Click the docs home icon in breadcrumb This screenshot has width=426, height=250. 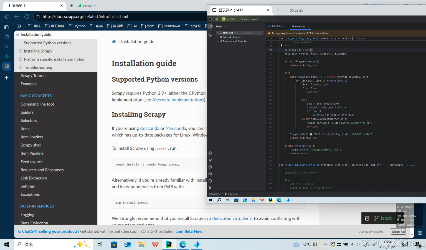114,42
